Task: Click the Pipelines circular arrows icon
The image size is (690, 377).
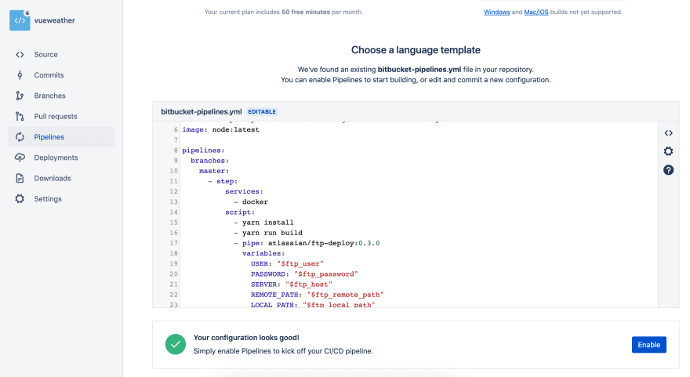Action: tap(20, 137)
